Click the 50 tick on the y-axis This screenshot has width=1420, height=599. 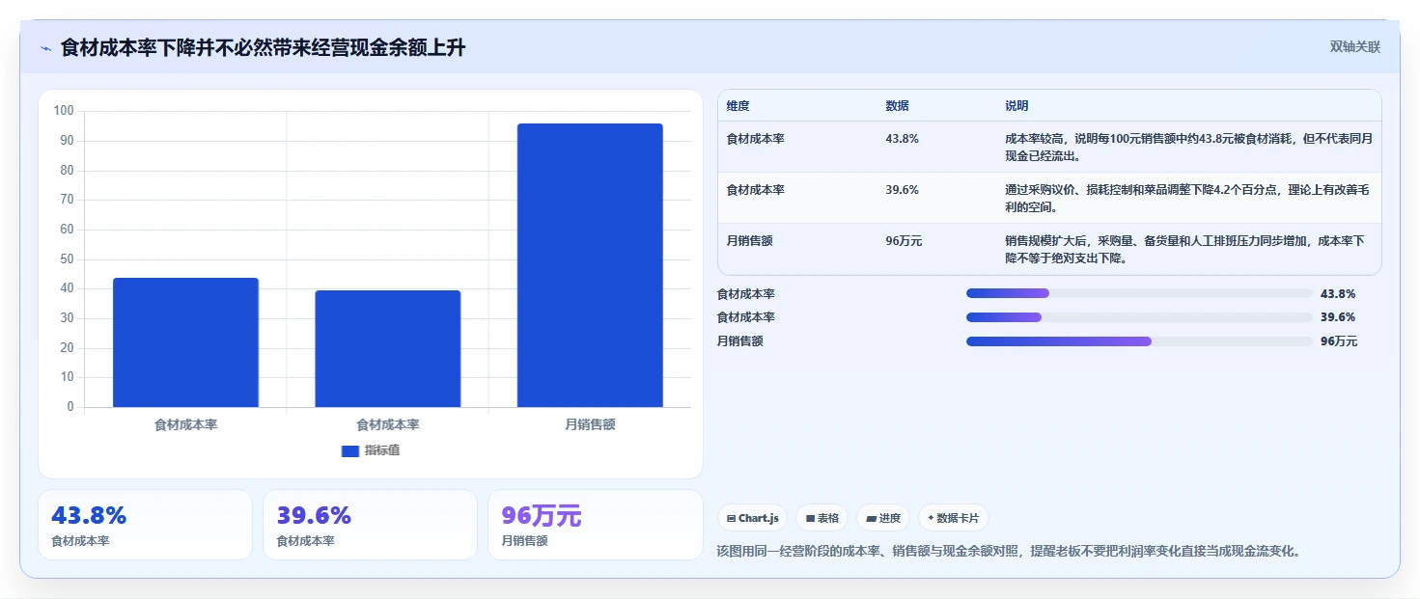coord(68,259)
